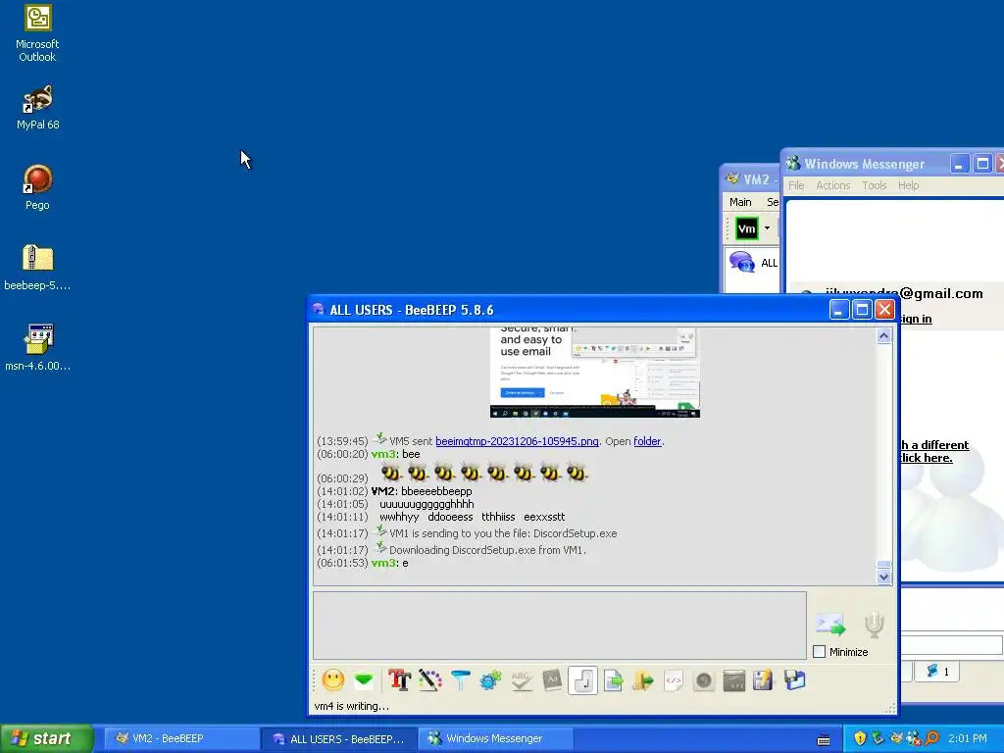
Task: Click the yellow security shield tray icon
Action: (860, 738)
